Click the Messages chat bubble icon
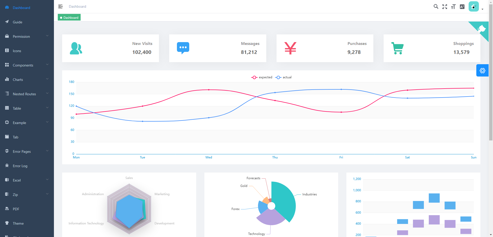This screenshot has width=493, height=237. pyautogui.click(x=183, y=48)
